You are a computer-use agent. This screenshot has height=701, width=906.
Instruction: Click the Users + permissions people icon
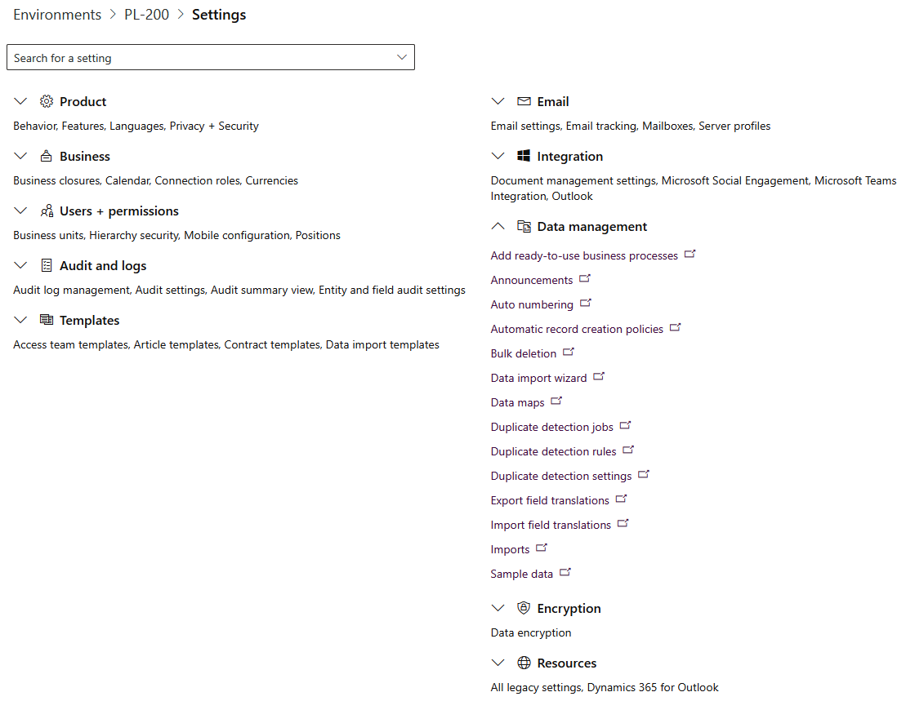(47, 211)
